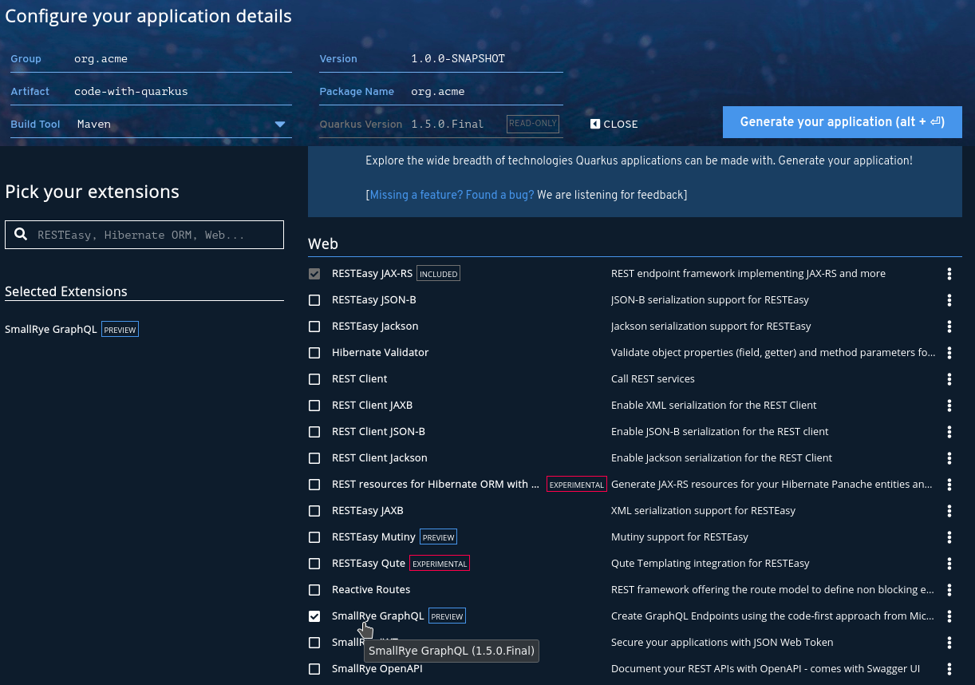Open kebab menu for Reactive Routes row
This screenshot has height=685, width=975.
point(949,590)
